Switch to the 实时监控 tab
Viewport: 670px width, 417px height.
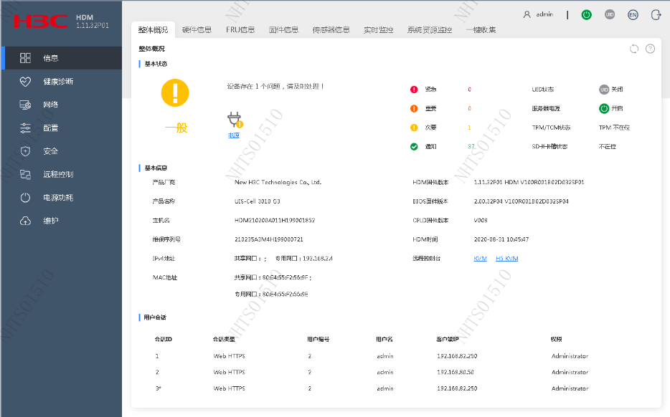coord(379,30)
